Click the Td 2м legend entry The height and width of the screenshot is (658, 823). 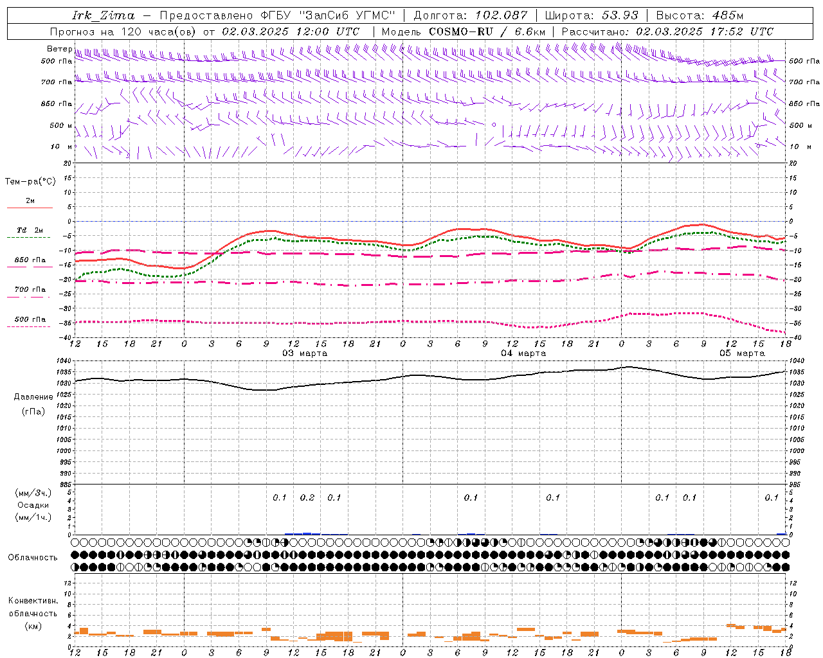pos(30,230)
